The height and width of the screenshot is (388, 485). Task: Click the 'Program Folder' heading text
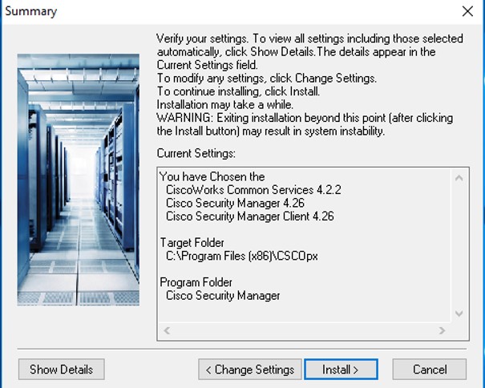coord(196,282)
